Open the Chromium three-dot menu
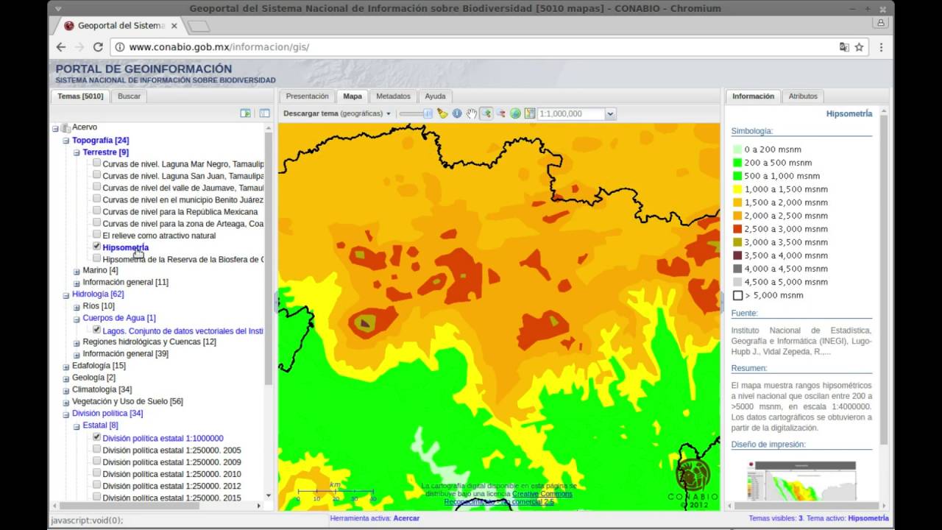942x530 pixels. click(881, 47)
